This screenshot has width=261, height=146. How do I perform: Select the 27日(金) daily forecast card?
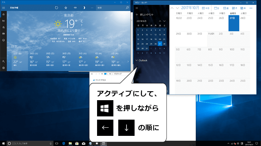click(x=20, y=60)
